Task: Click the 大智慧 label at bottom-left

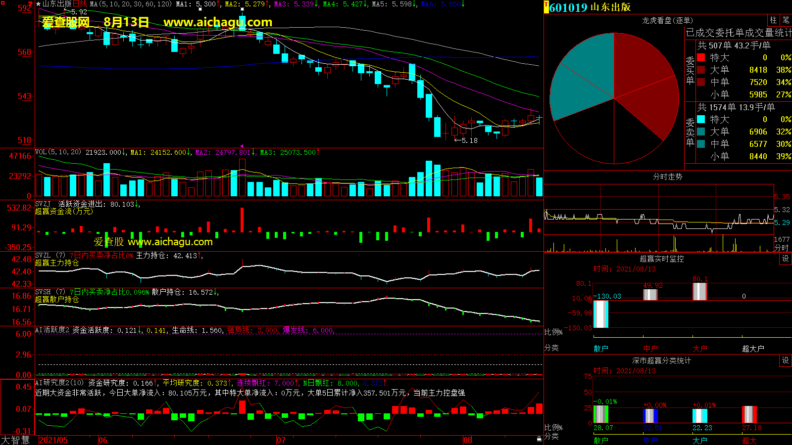Action: tap(15, 440)
